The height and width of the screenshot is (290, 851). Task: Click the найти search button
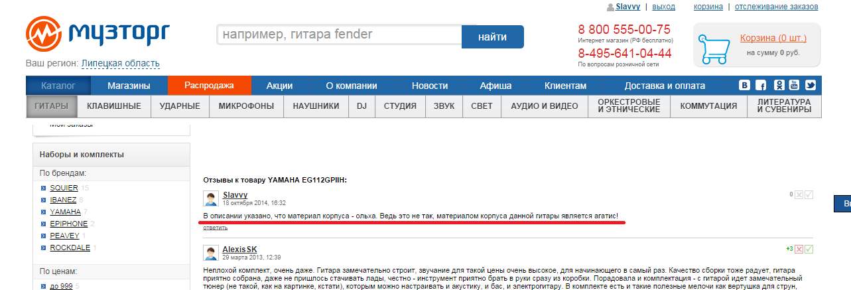pos(493,37)
